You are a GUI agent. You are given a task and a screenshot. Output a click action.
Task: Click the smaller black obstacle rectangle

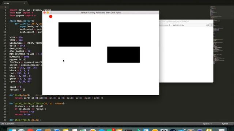click(x=124, y=55)
